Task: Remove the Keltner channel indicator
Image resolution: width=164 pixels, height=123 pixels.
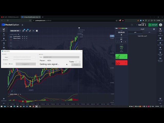Action: [27, 38]
